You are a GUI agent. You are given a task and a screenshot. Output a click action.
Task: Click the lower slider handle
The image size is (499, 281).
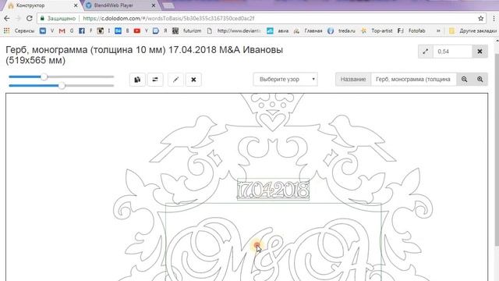pos(62,85)
